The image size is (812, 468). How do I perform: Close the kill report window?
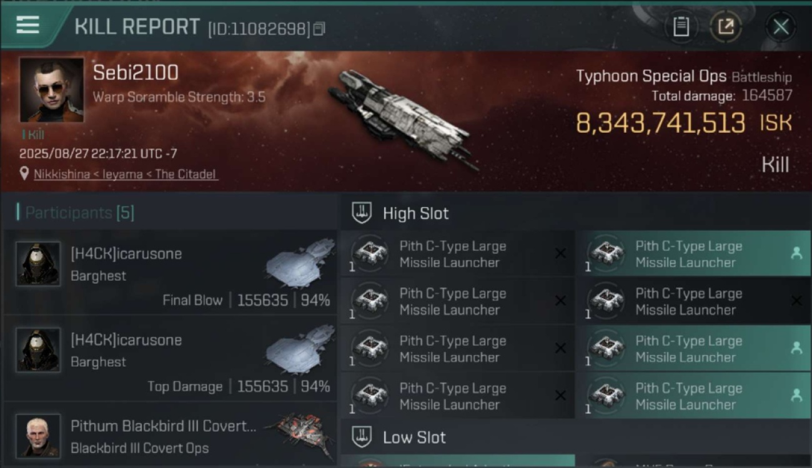click(x=781, y=27)
